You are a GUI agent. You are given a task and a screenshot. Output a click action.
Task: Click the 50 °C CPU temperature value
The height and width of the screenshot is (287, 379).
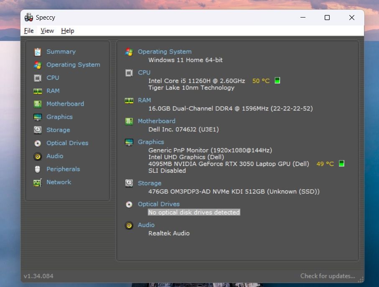click(261, 81)
